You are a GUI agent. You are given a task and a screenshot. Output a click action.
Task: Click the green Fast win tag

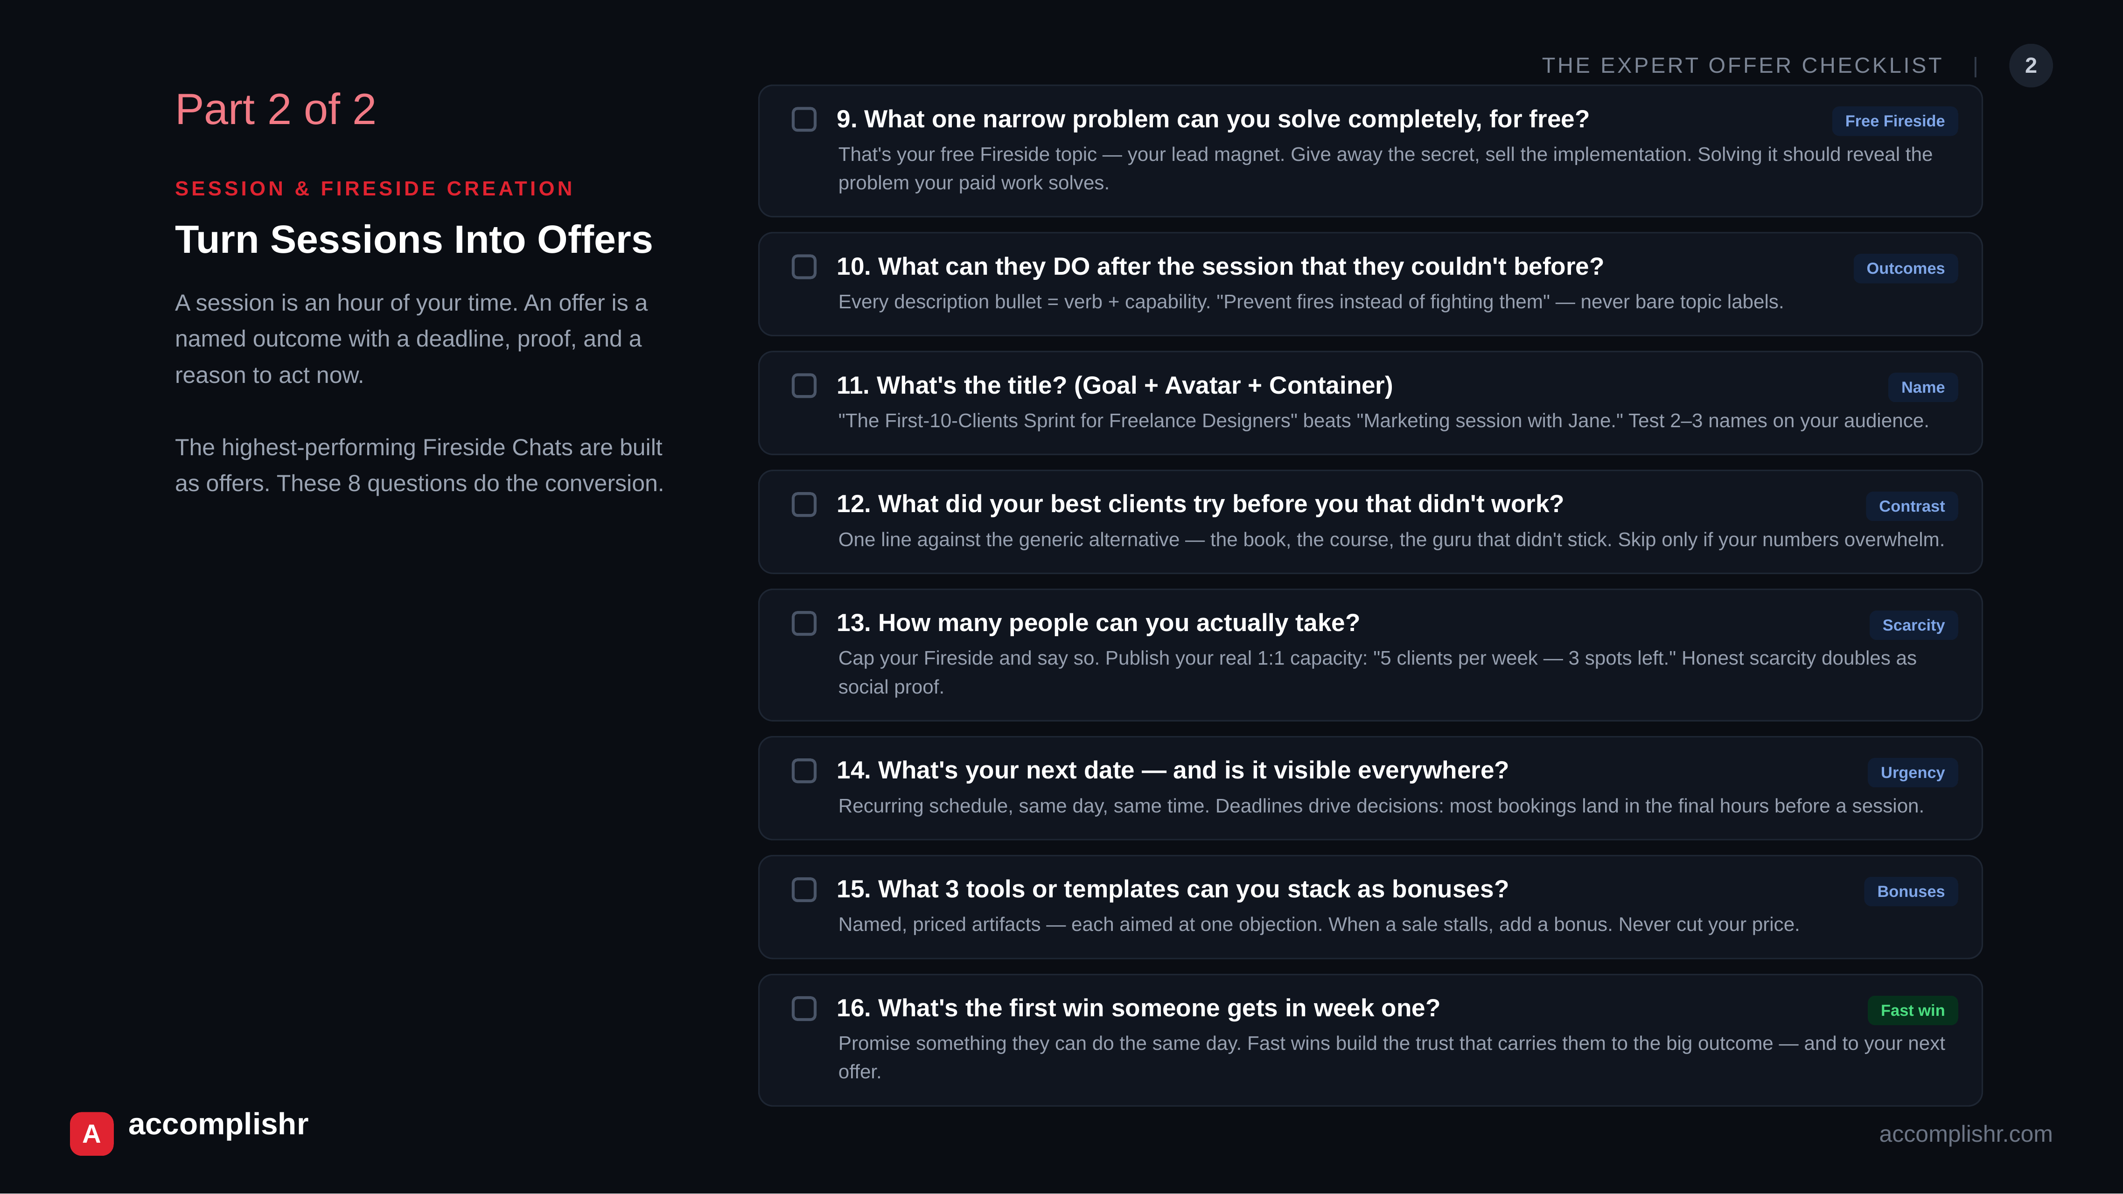point(1912,1010)
